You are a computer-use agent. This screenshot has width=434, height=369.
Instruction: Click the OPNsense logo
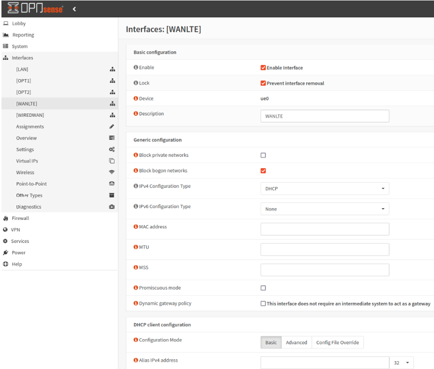(x=35, y=8)
